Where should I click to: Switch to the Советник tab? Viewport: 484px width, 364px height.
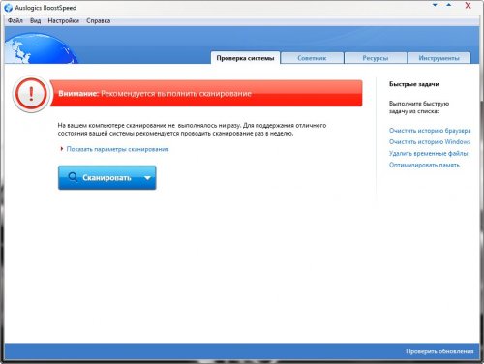[x=312, y=58]
